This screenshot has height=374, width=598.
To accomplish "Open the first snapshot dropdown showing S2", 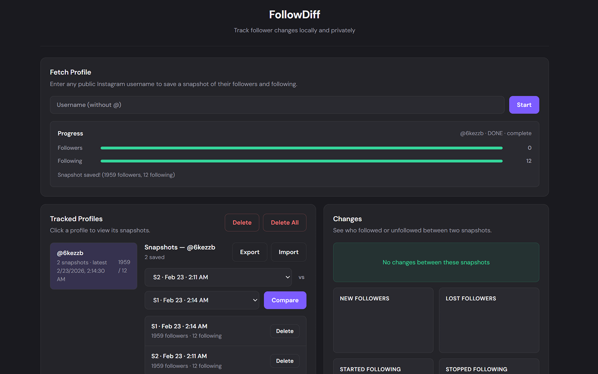I will 218,277.
